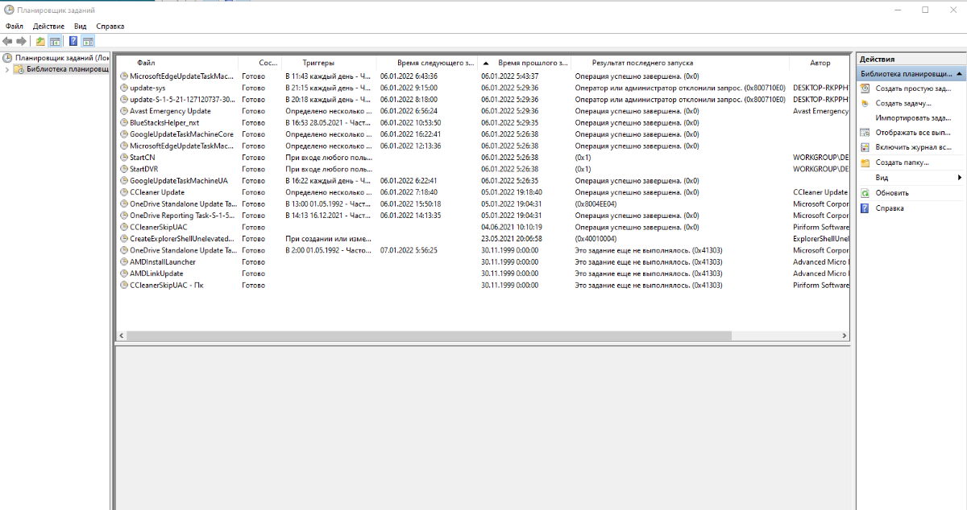Image resolution: width=967 pixels, height=510 pixels.
Task: Click the clock icon of AMDLinkUpdate
Action: point(124,274)
